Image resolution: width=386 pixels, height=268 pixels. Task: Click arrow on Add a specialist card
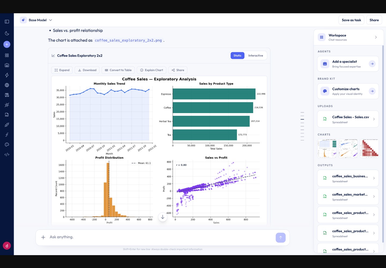tap(372, 64)
